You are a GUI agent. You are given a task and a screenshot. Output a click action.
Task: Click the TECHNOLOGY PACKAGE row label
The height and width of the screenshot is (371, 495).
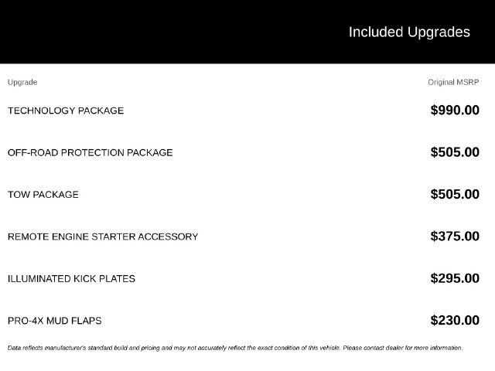(66, 111)
